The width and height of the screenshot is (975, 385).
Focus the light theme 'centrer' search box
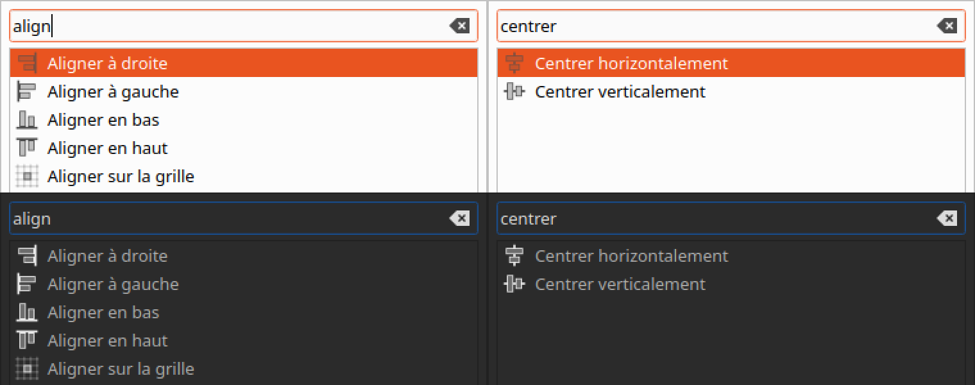coord(731,26)
